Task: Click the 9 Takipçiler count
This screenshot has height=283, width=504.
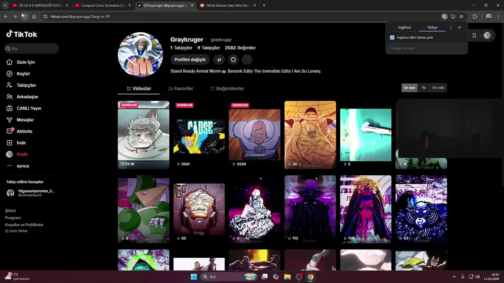Action: click(x=209, y=48)
